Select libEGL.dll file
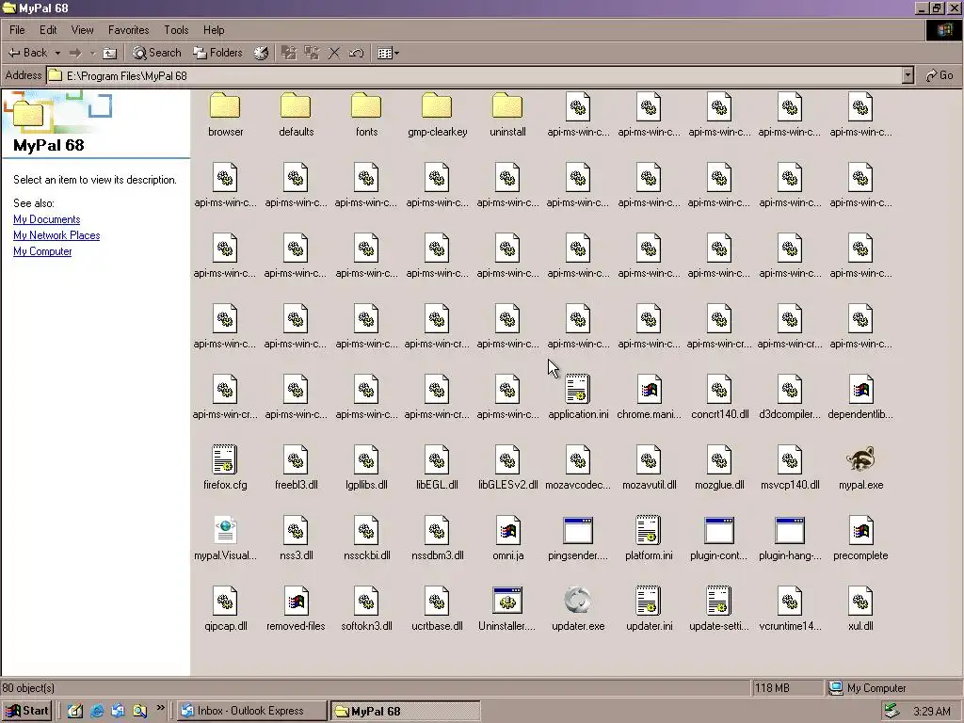The width and height of the screenshot is (964, 723). [x=437, y=467]
